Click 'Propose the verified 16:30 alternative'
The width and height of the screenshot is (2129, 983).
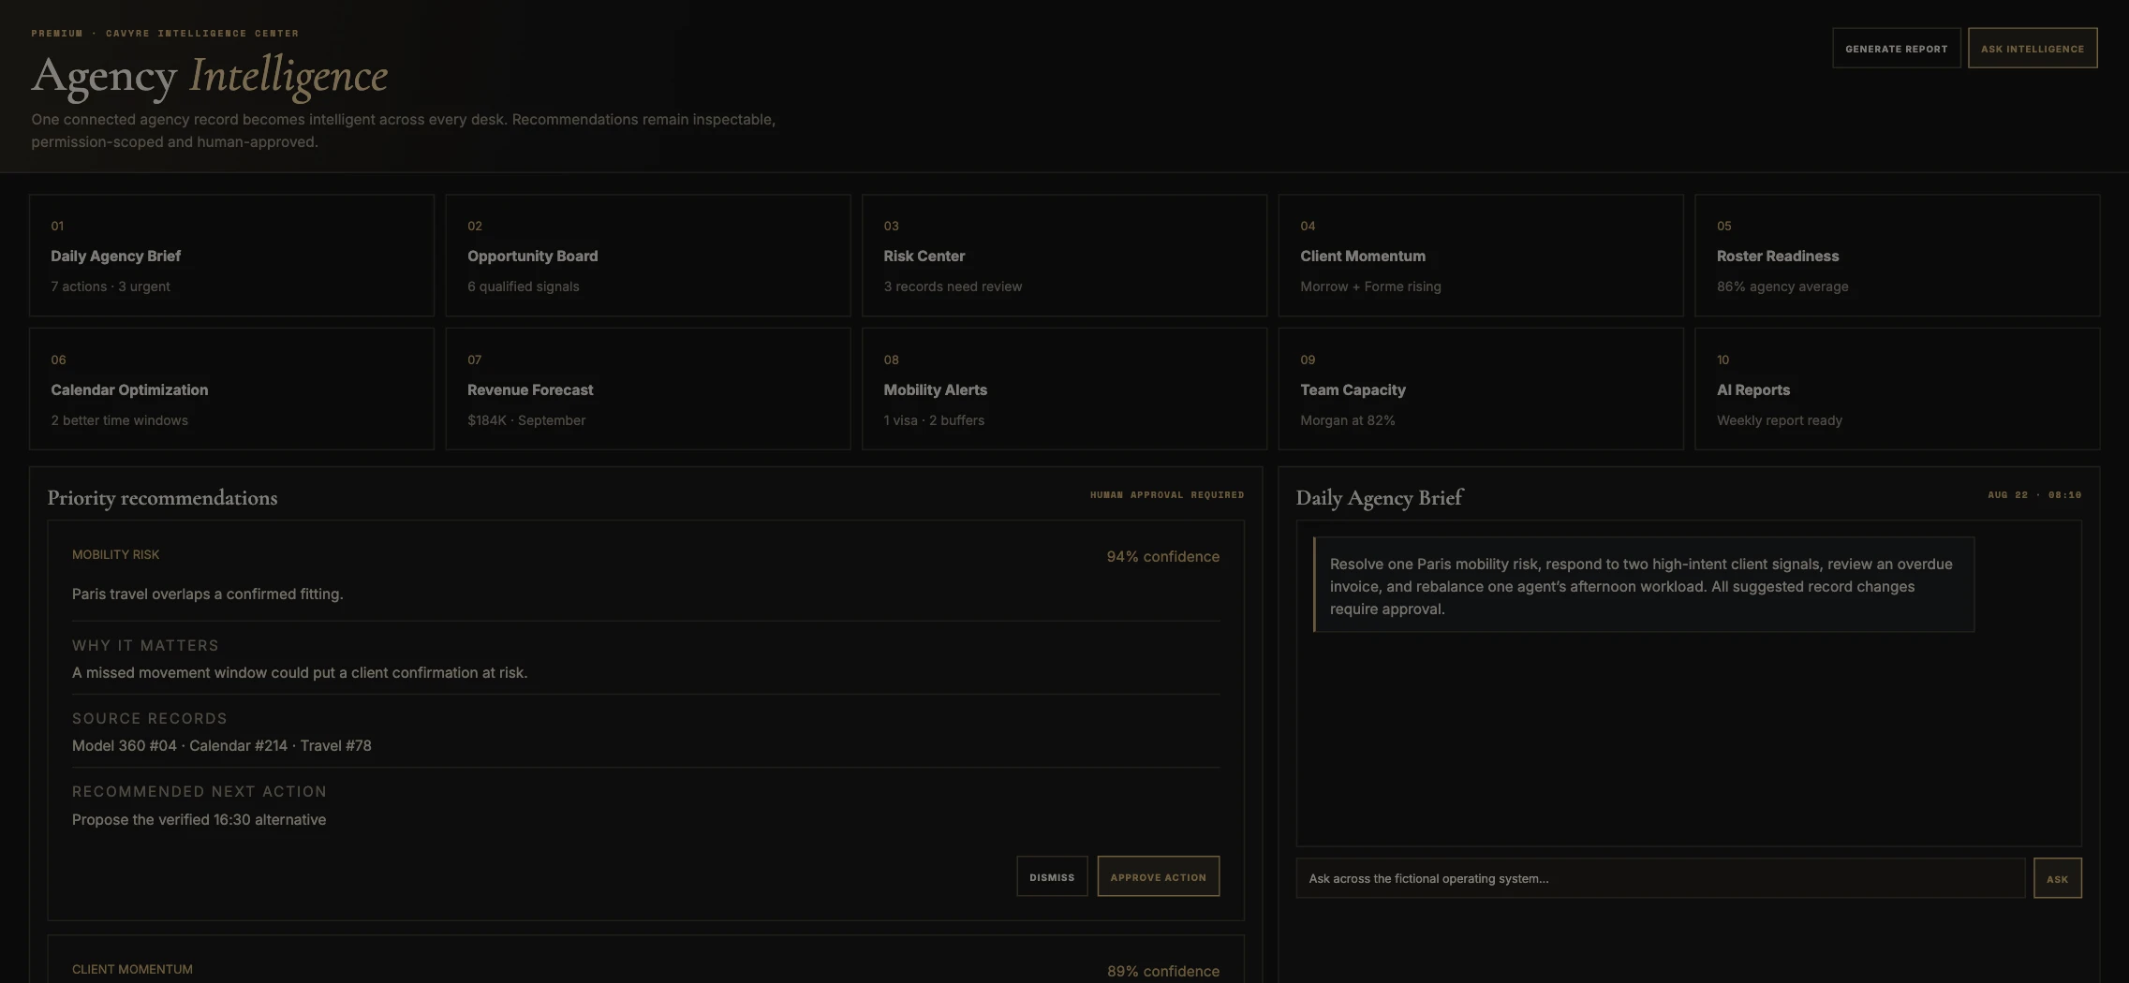200,819
